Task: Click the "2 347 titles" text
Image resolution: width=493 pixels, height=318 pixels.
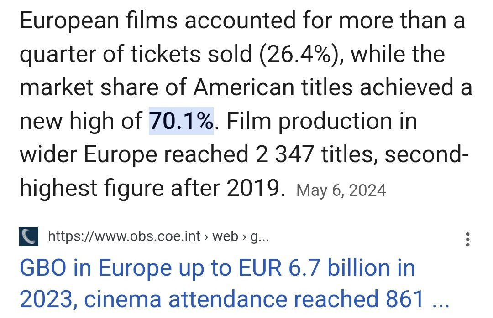Action: 314,155
